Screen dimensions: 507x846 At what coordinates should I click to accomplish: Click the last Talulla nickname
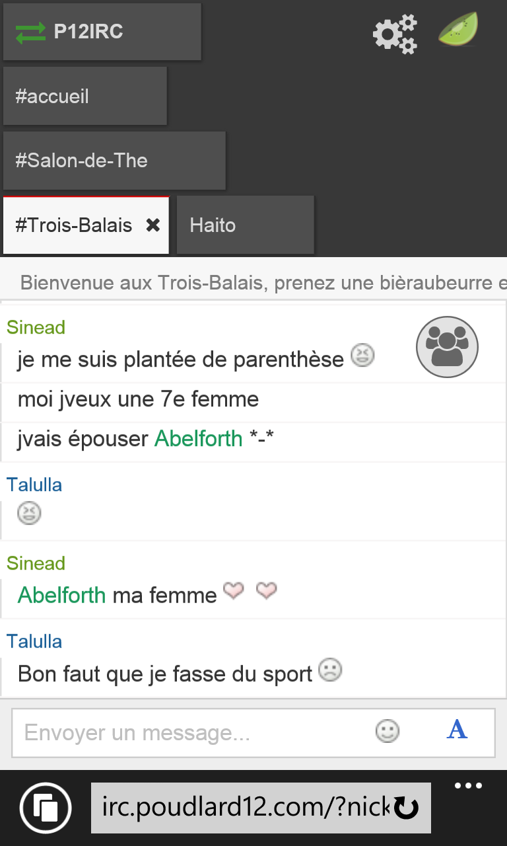point(34,641)
